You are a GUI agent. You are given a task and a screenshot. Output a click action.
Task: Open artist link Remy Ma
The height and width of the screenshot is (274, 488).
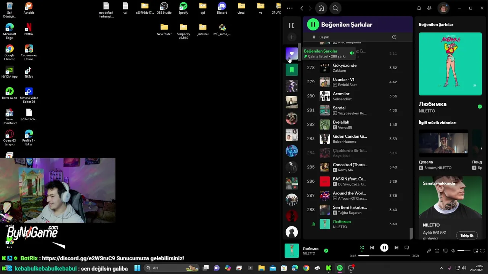point(345,170)
